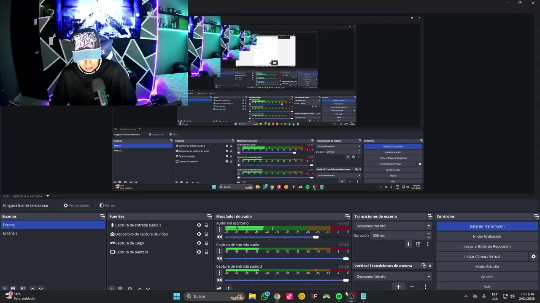540x303 pixels.
Task: Open File Explorer from taskbar
Action: coord(252,296)
